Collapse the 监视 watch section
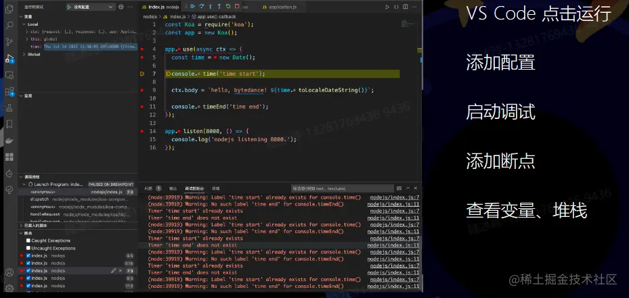The image size is (629, 298). (21, 96)
